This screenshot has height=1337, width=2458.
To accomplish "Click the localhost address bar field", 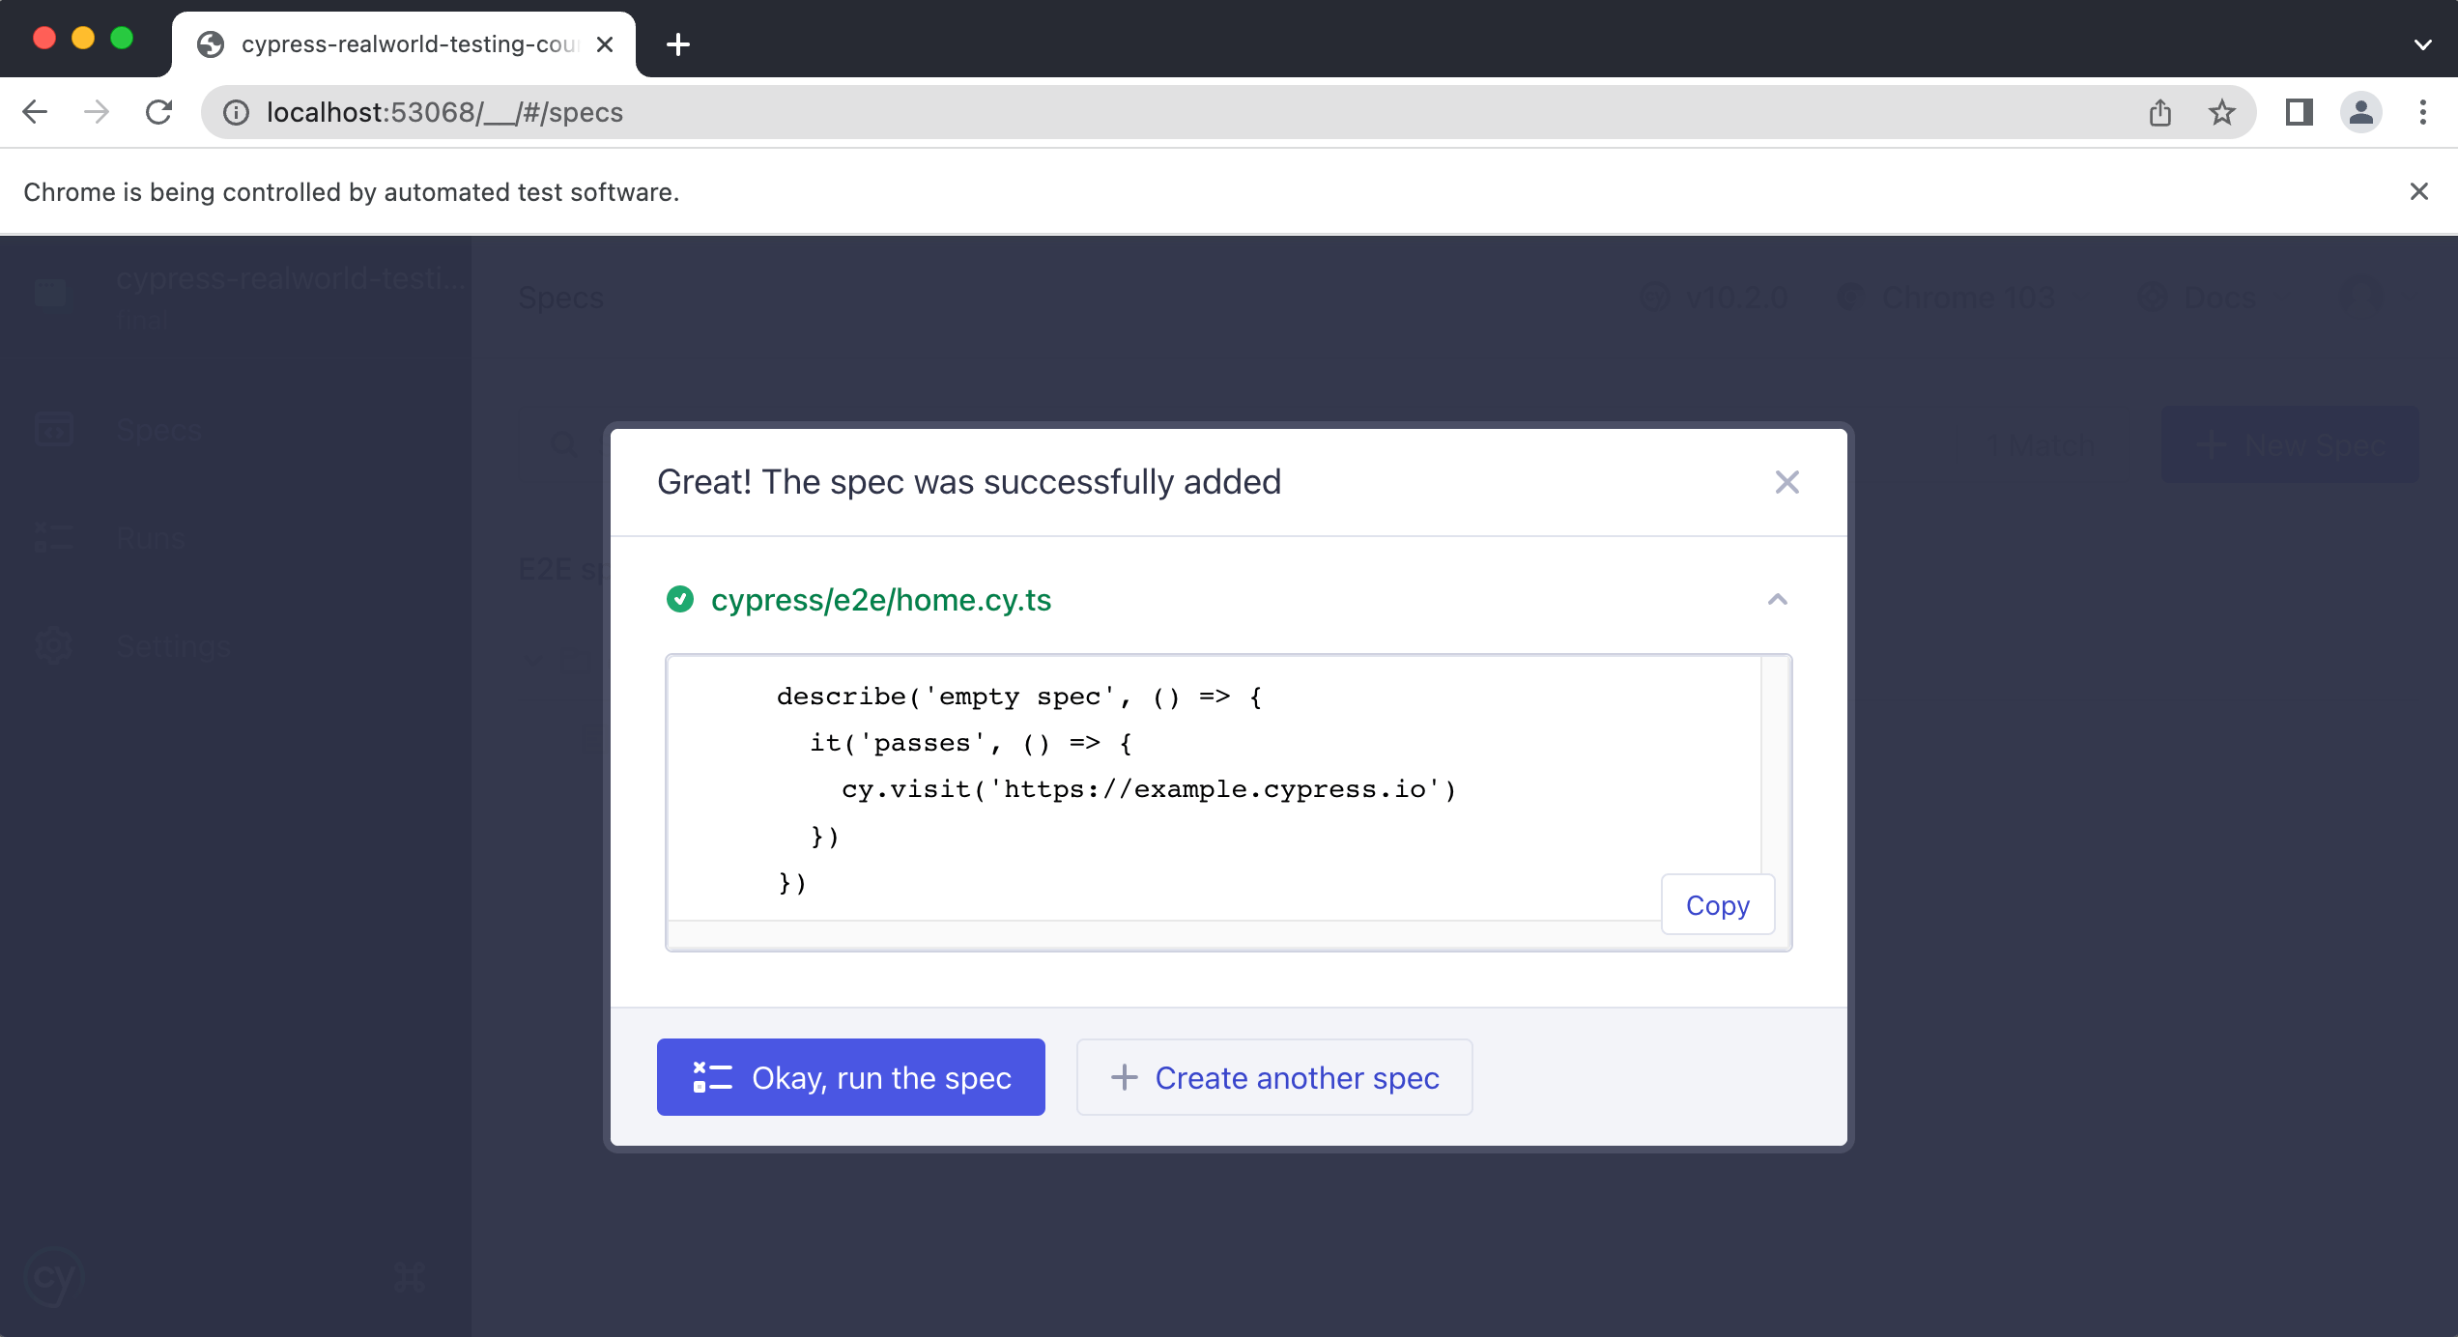I will tap(1159, 113).
